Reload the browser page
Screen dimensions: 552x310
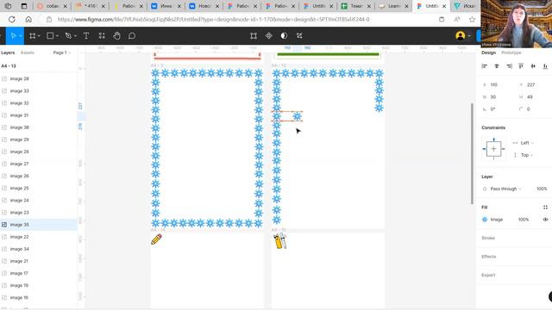11,19
